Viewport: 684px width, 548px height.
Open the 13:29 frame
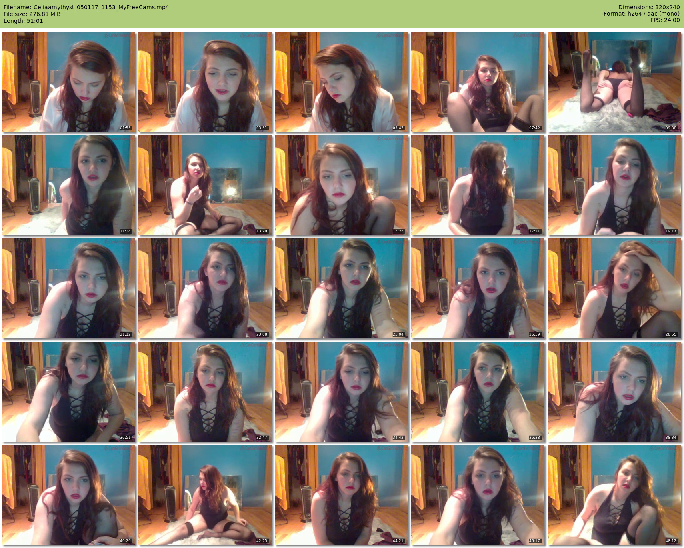point(205,185)
